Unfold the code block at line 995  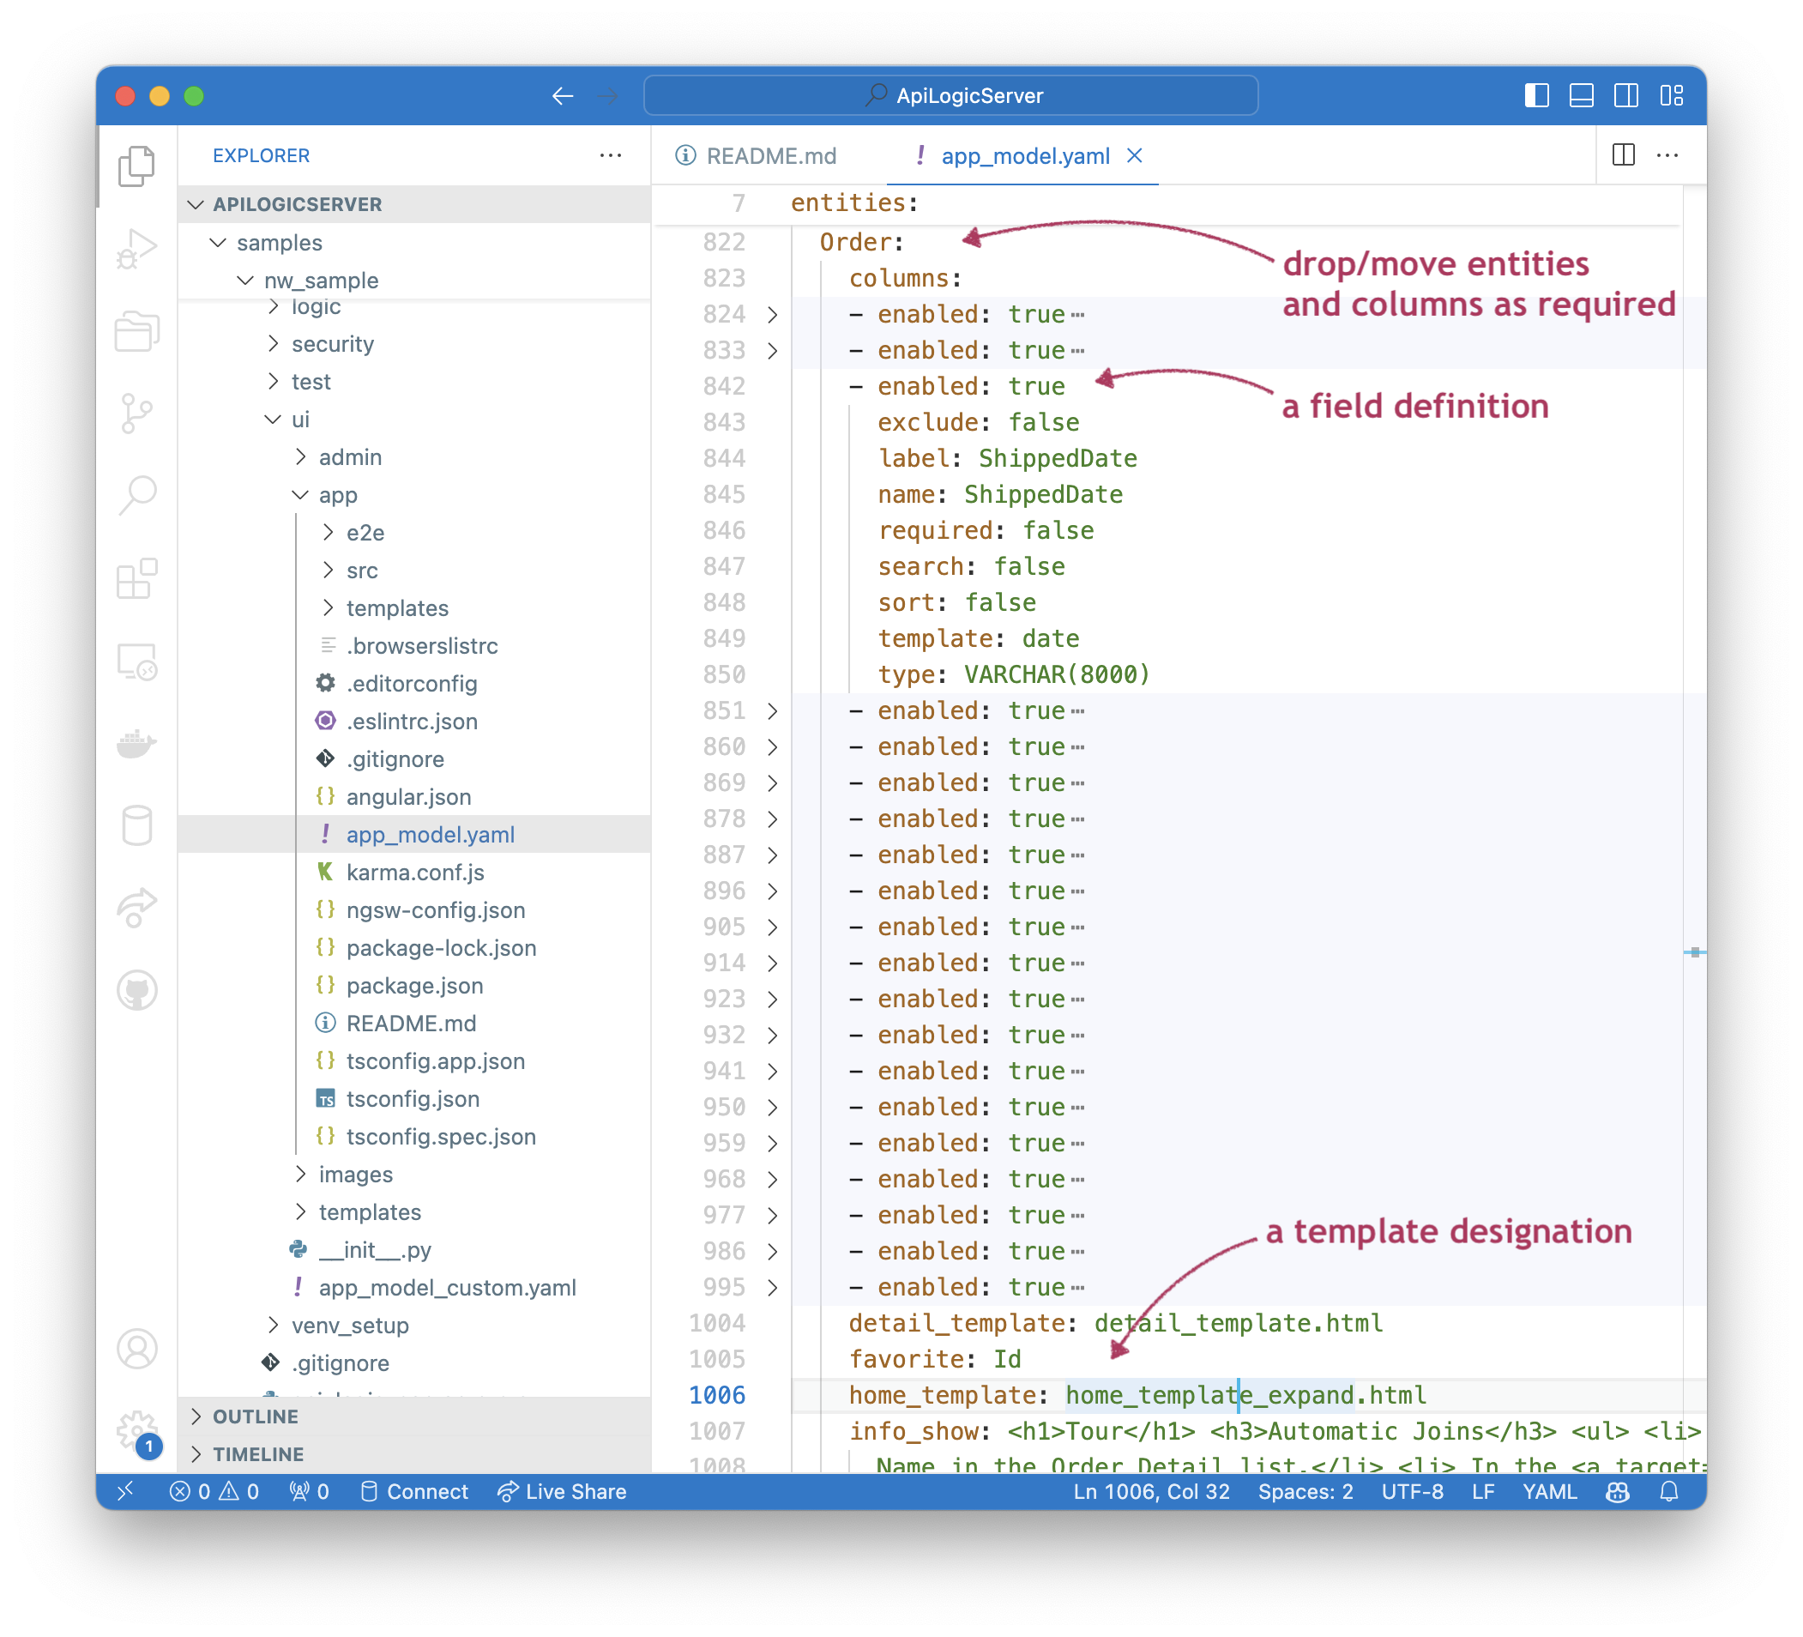coord(773,1287)
